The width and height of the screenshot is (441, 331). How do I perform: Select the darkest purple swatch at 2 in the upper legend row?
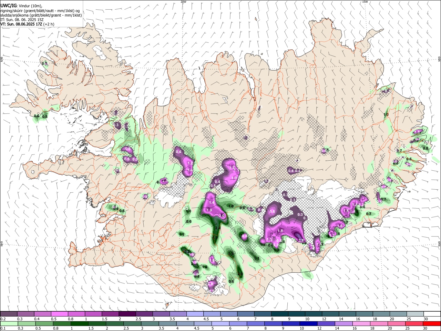(127, 314)
